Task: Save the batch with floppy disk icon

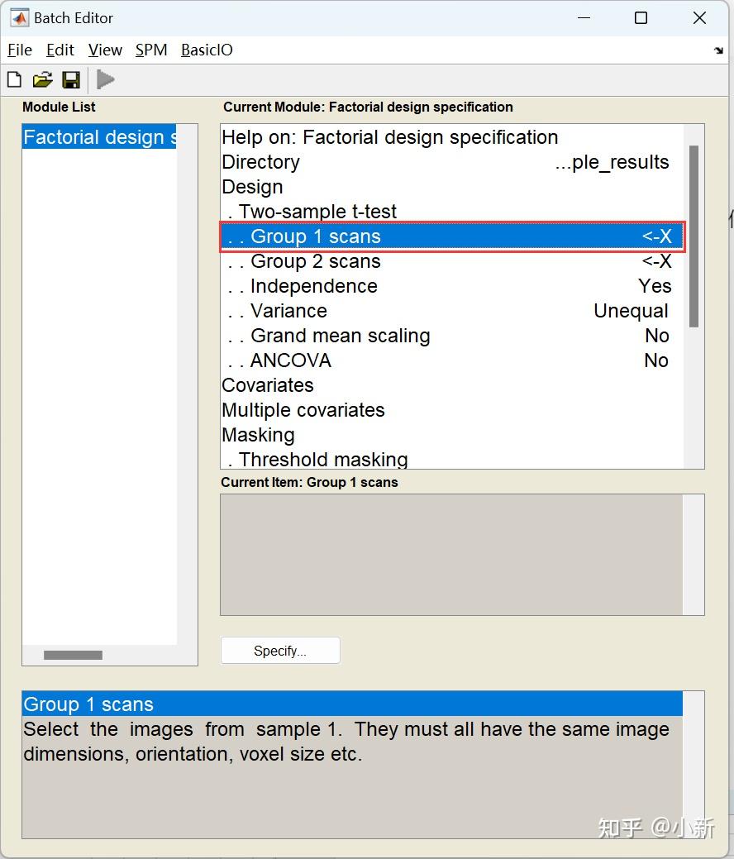Action: pyautogui.click(x=71, y=79)
